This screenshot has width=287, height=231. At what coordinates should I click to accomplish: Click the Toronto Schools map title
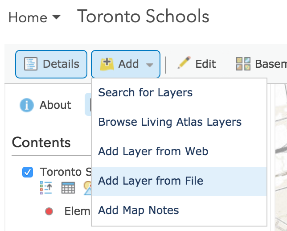143,16
